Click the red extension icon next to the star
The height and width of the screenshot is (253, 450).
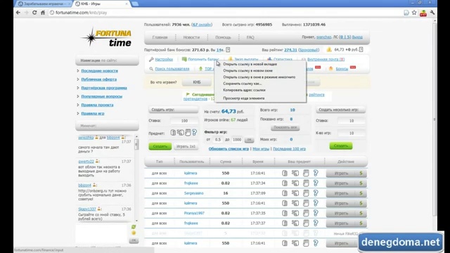pos(423,13)
